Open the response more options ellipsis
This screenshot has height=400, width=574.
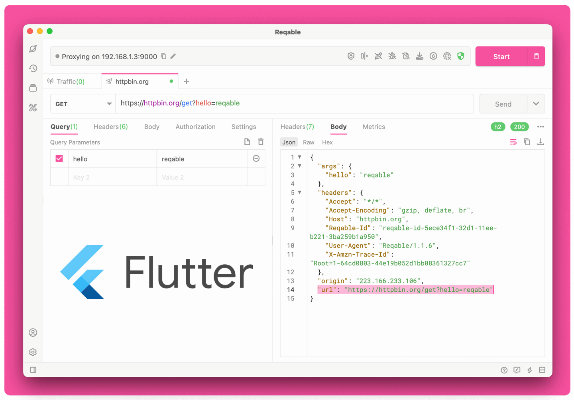541,127
